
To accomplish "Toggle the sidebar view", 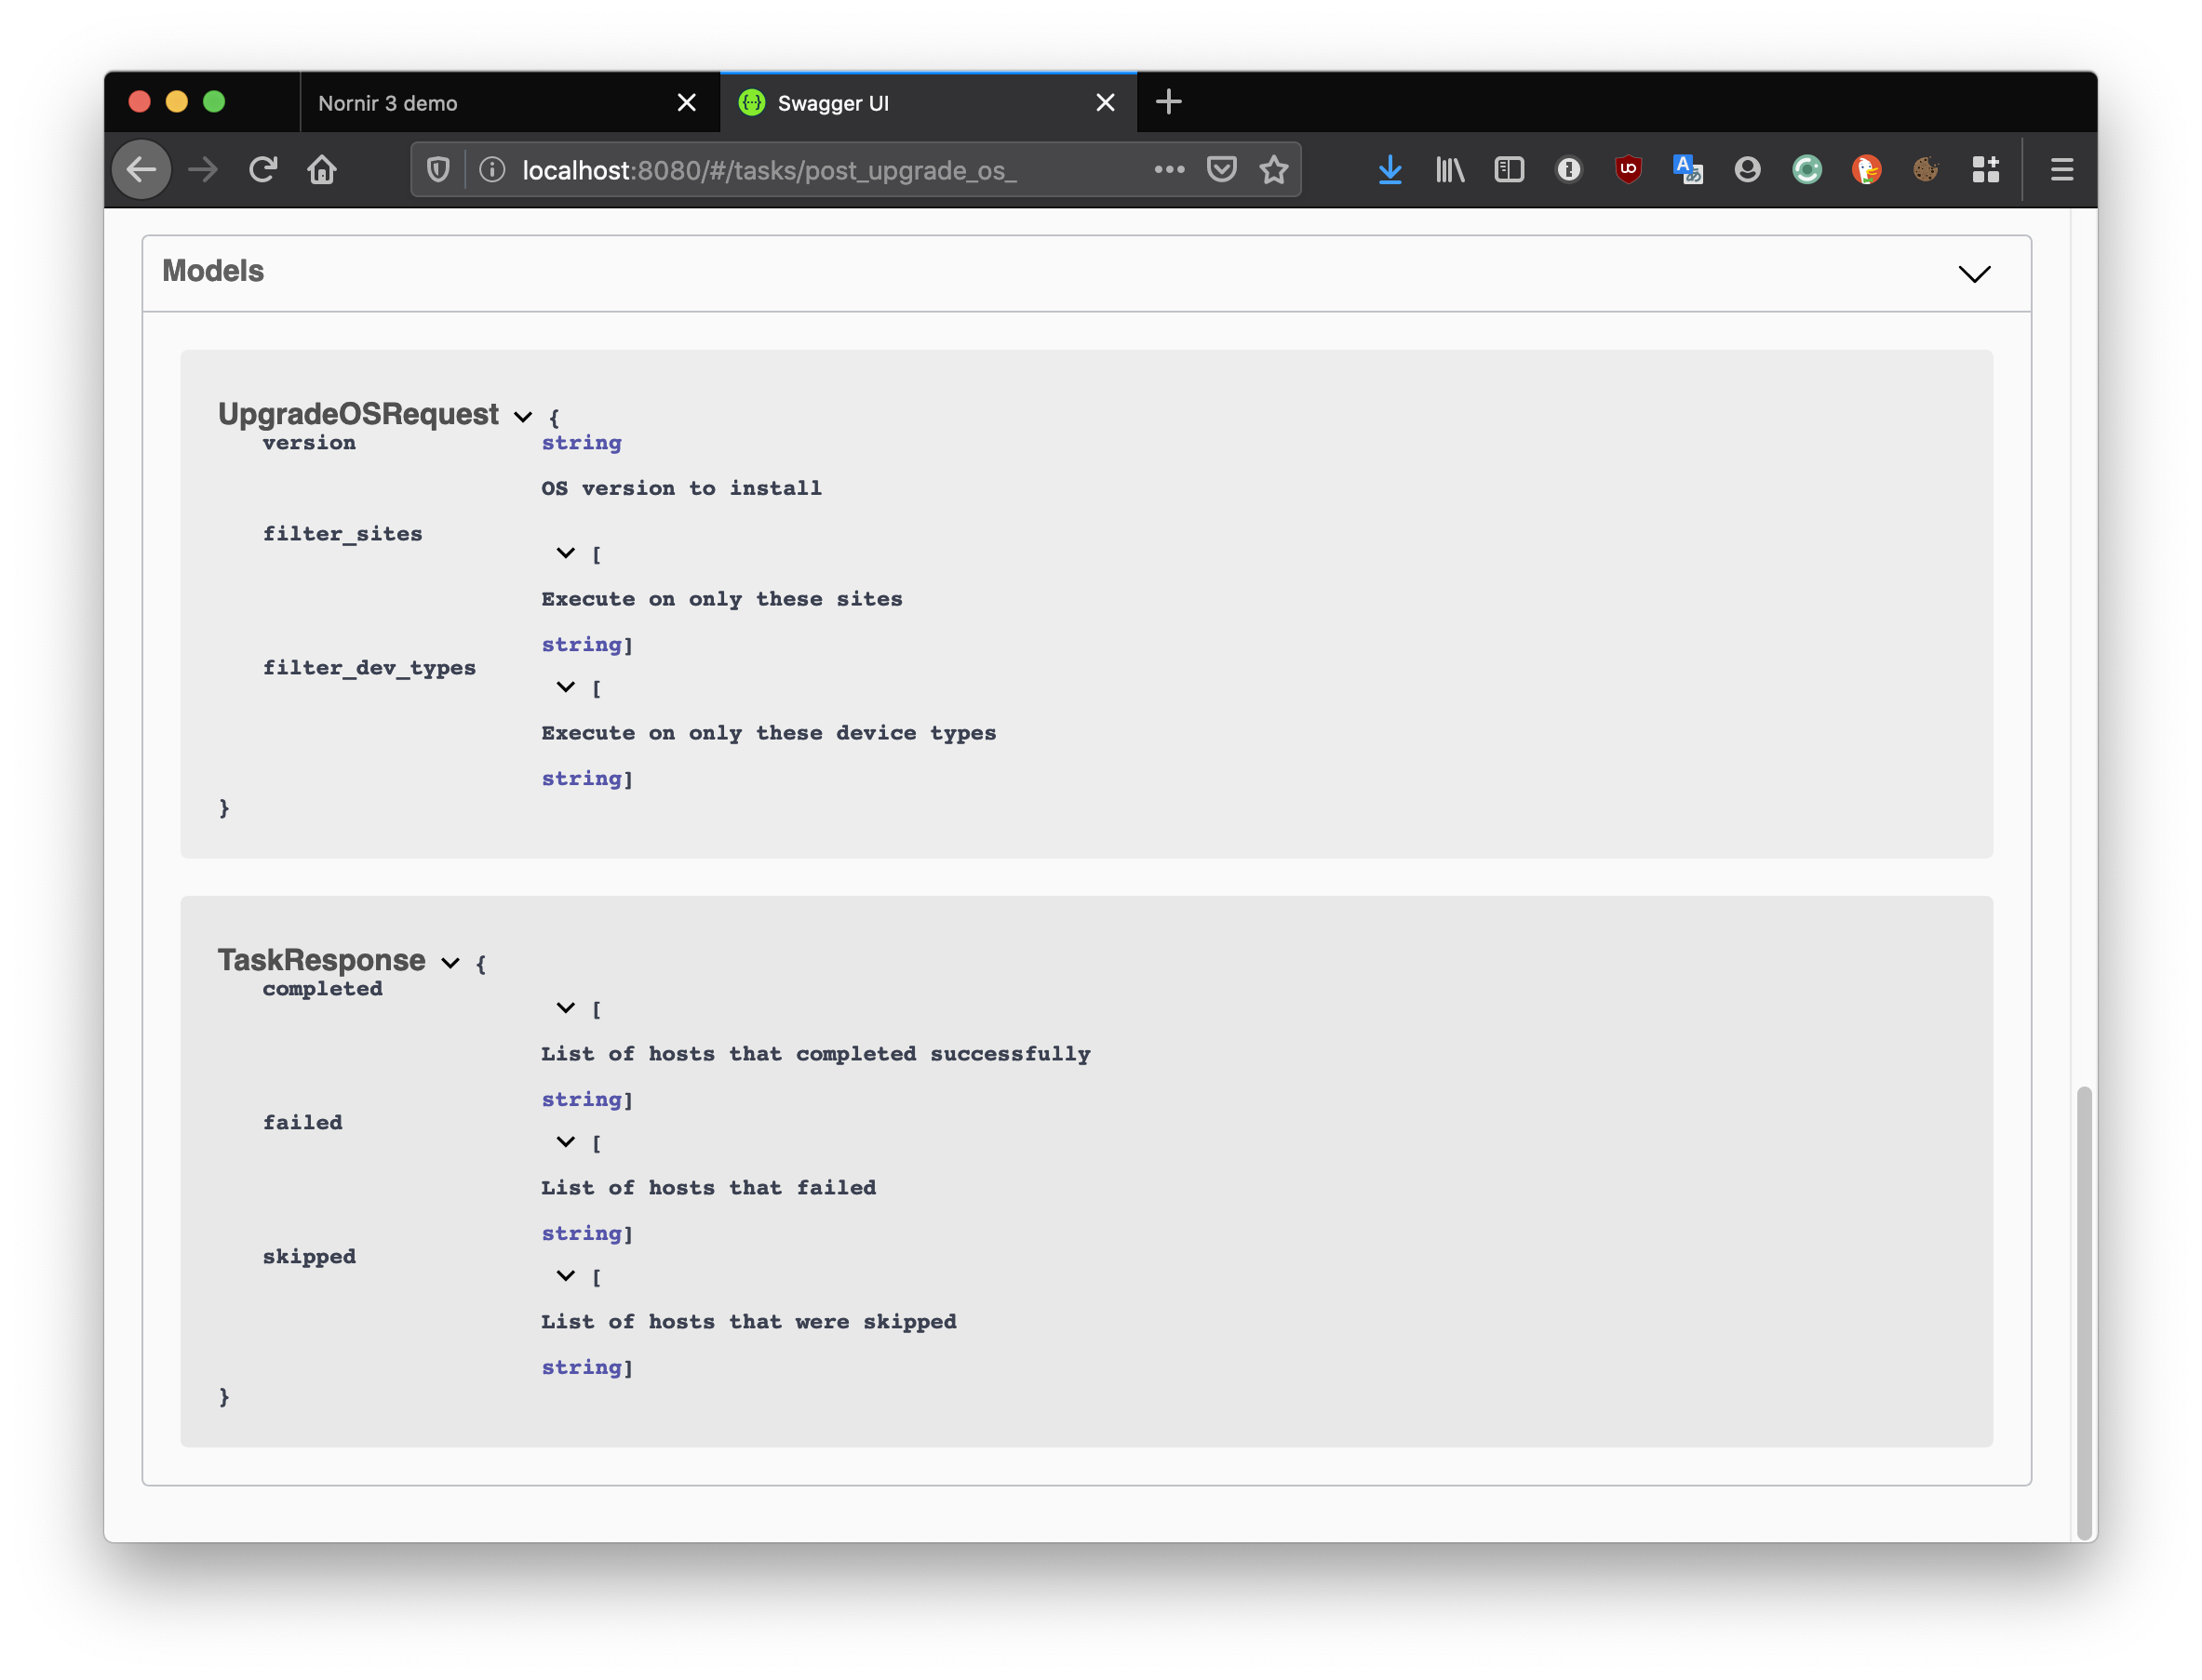I will tap(1509, 170).
